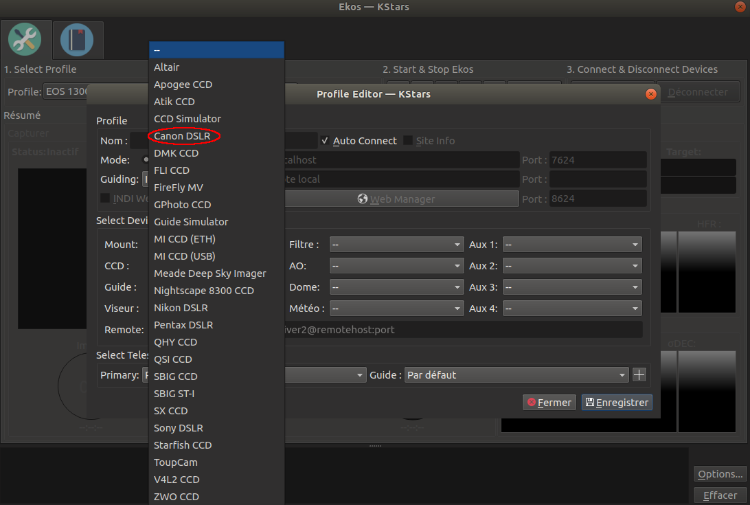Select MI CCD (USB) entry
The height and width of the screenshot is (505, 750).
[216, 256]
